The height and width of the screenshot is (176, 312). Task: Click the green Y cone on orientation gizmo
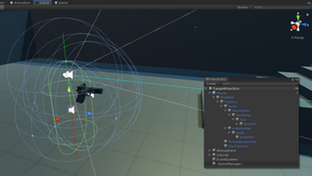click(x=298, y=18)
